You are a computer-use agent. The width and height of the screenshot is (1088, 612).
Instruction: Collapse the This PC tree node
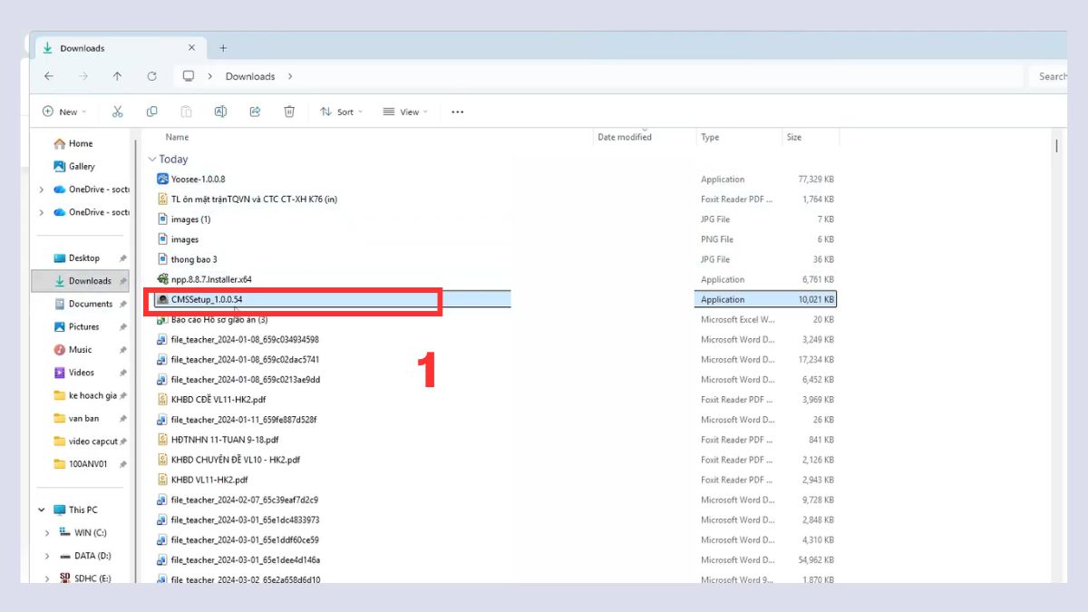(42, 510)
